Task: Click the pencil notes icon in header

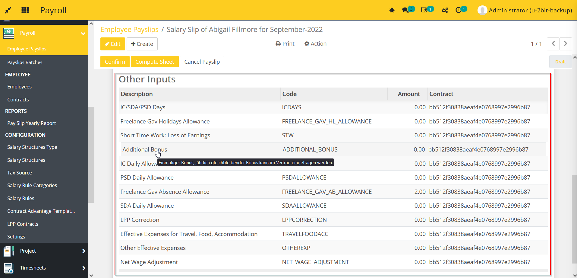Action: [x=424, y=10]
